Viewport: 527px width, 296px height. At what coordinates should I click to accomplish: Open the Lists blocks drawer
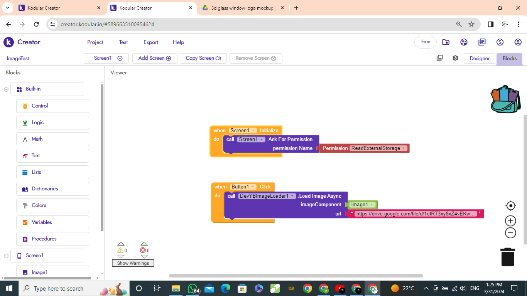click(x=52, y=172)
